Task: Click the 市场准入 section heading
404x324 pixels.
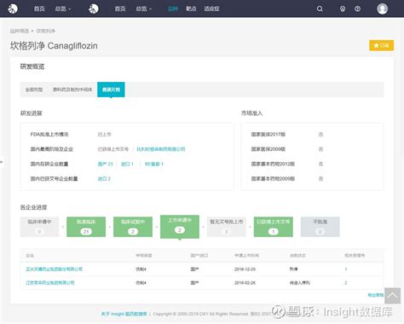Action: coord(251,113)
